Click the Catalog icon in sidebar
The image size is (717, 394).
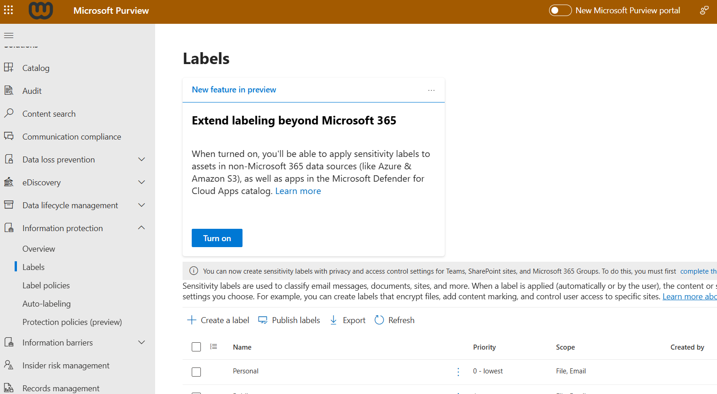point(9,68)
